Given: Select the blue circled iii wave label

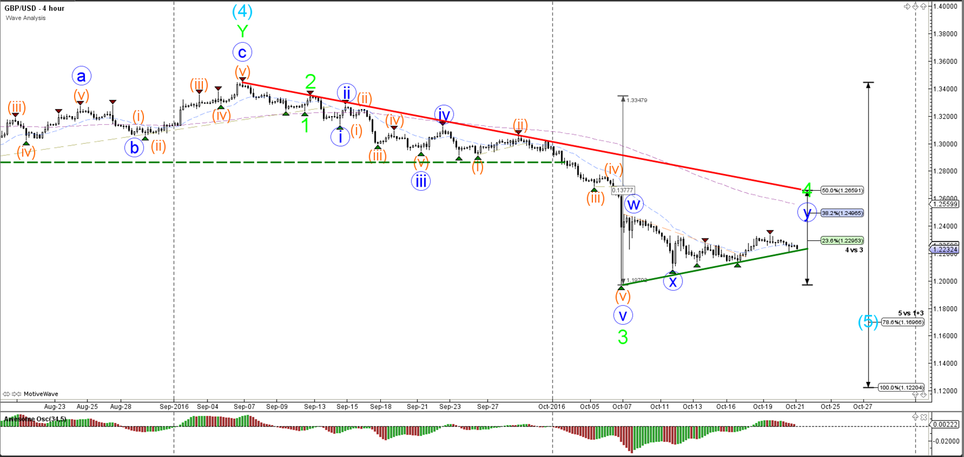Looking at the screenshot, I should pos(421,181).
